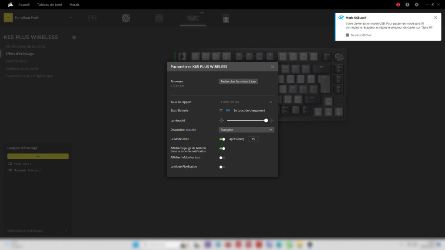This screenshot has width=445, height=250.
Task: Open the red notifications badge
Action: pyautogui.click(x=398, y=4)
